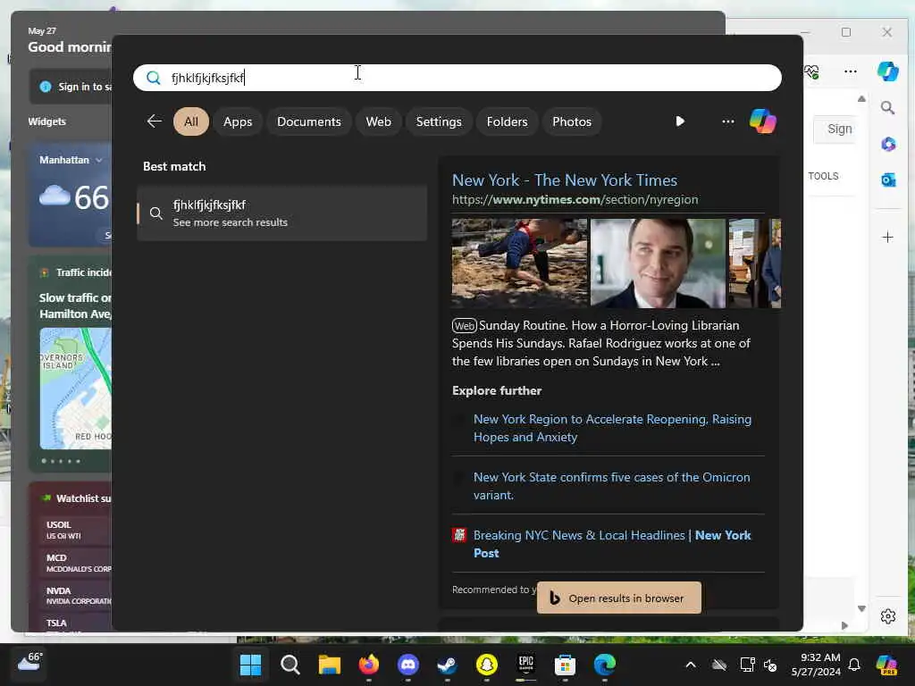Open Discord from taskbar
Viewport: 915px width, 686px height.
coord(407,665)
